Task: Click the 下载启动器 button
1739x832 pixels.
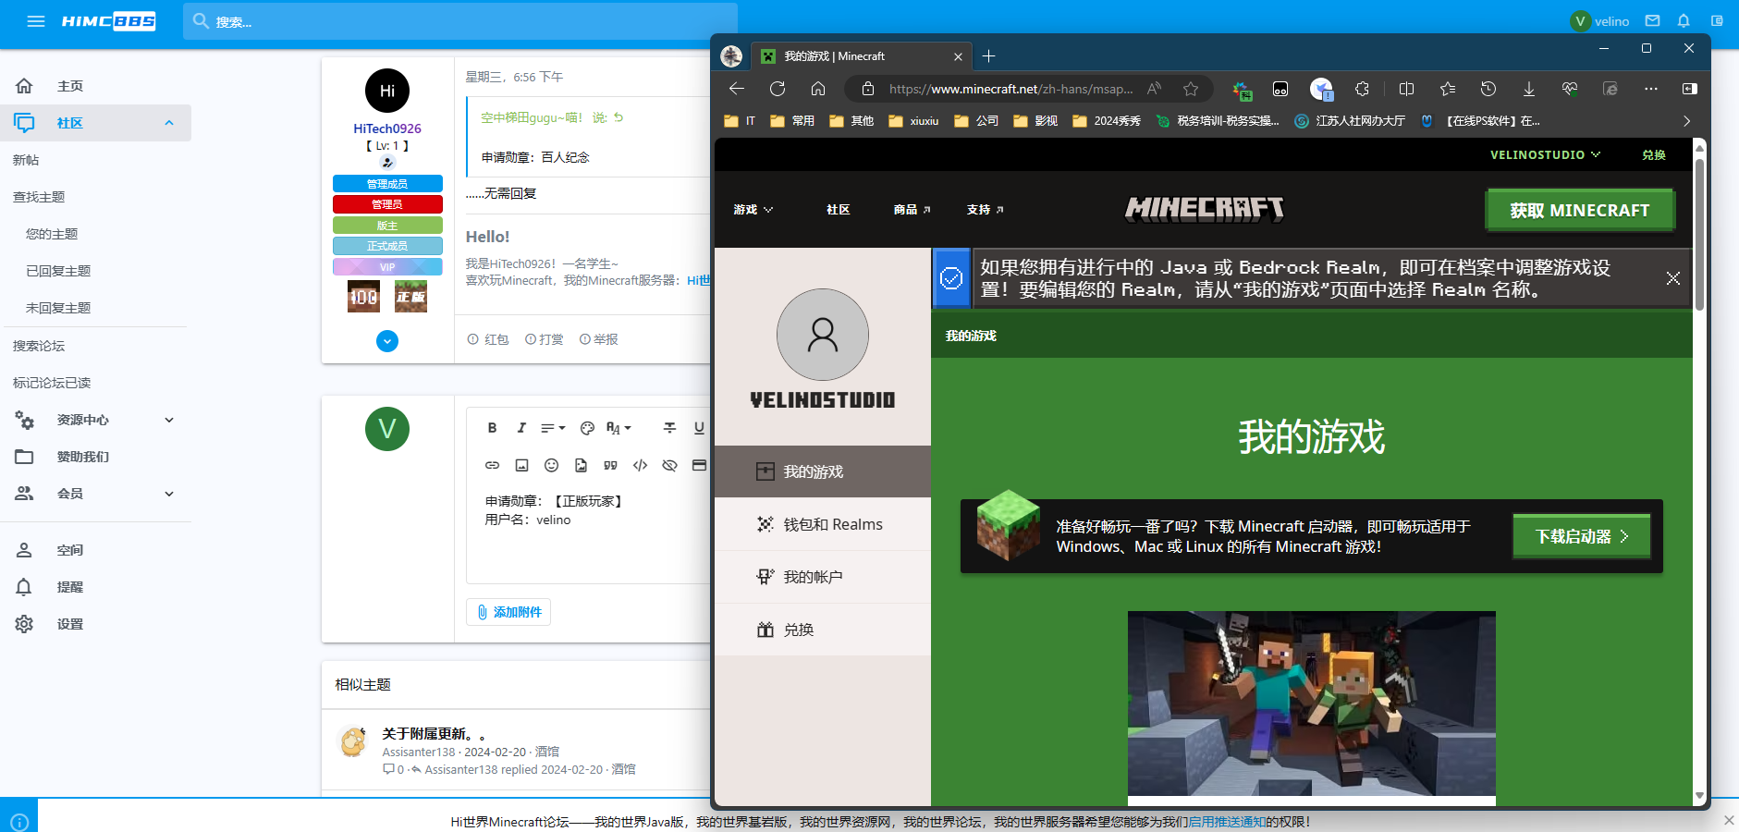Action: click(x=1580, y=535)
